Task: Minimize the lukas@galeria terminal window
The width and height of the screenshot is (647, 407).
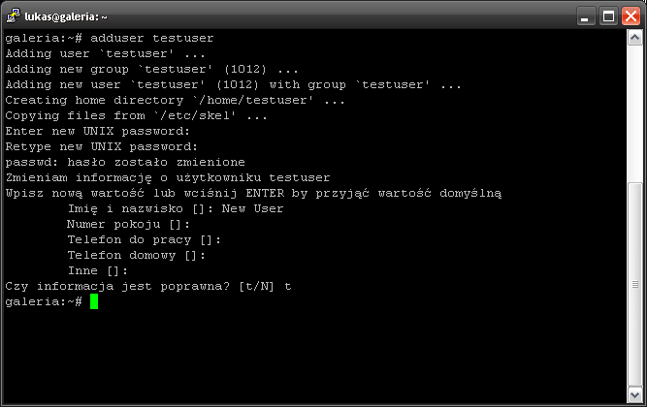Action: click(x=586, y=16)
